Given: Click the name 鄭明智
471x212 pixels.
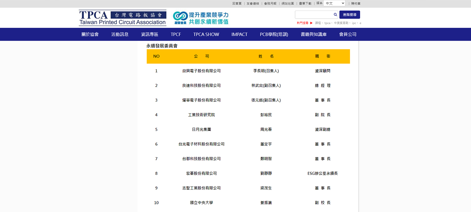Looking at the screenshot, I should tap(266, 159).
